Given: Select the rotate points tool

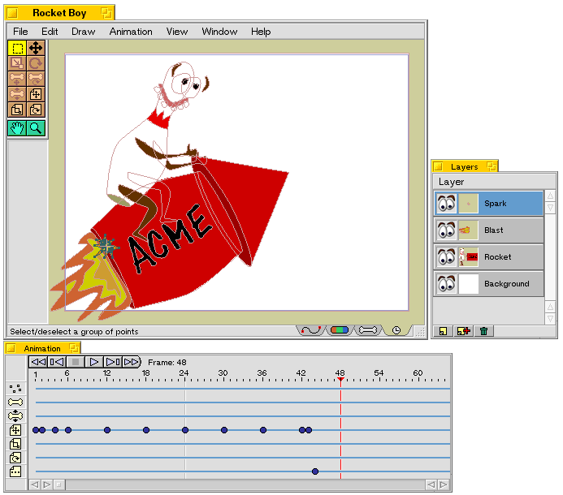Looking at the screenshot, I should click(x=36, y=63).
